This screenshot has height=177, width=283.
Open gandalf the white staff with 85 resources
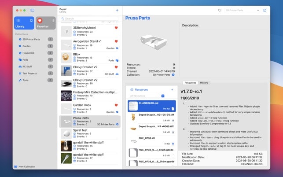tap(90, 146)
